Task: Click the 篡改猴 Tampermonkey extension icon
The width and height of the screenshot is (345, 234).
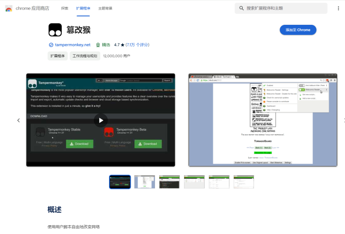Action: coord(55,30)
